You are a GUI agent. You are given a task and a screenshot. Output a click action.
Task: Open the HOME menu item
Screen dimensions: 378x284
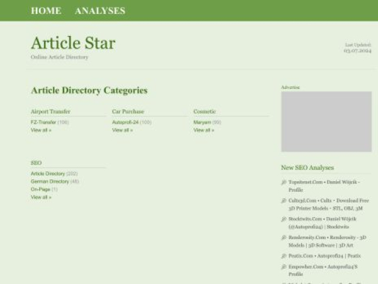pos(46,11)
